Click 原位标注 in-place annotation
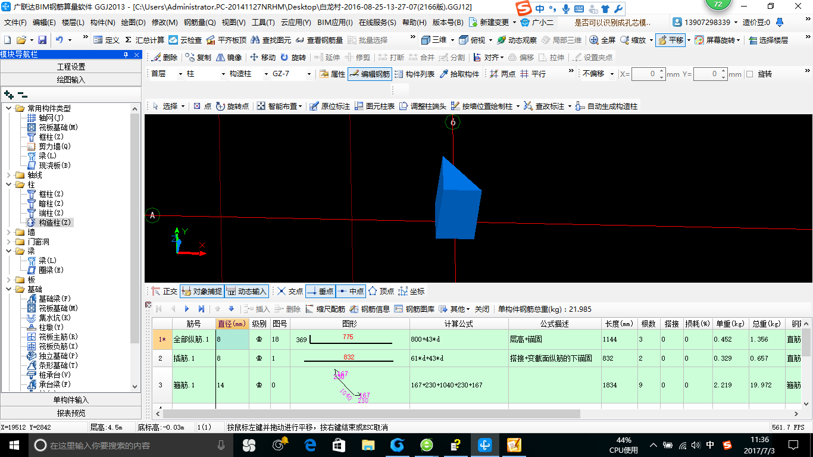The height and width of the screenshot is (457, 813). point(330,106)
